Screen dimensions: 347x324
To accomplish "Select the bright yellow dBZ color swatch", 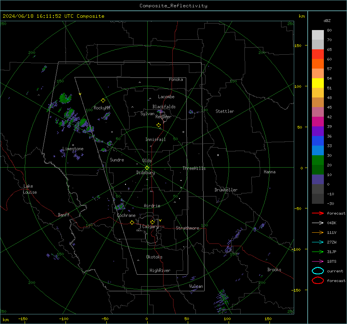I will pyautogui.click(x=318, y=83).
